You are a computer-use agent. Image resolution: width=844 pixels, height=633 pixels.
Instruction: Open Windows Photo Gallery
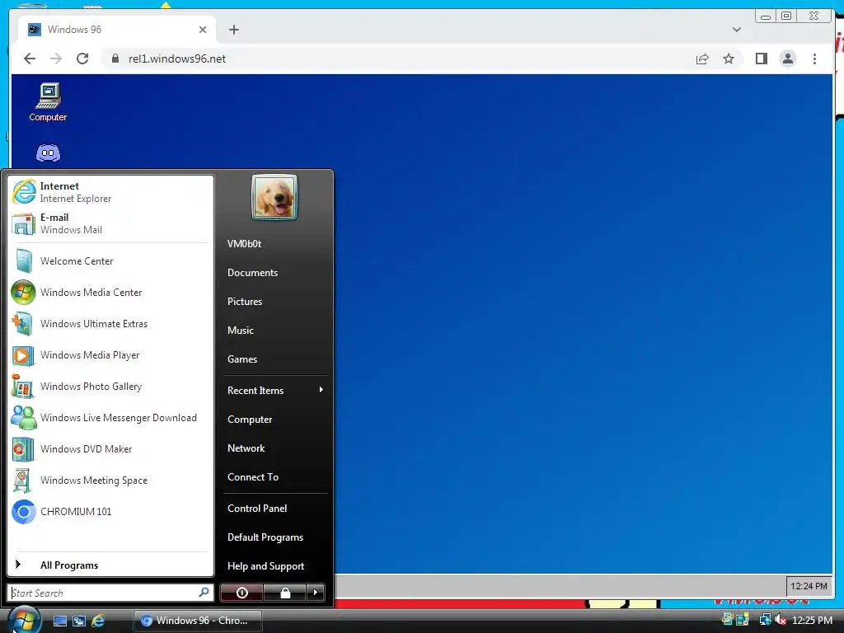pos(110,387)
